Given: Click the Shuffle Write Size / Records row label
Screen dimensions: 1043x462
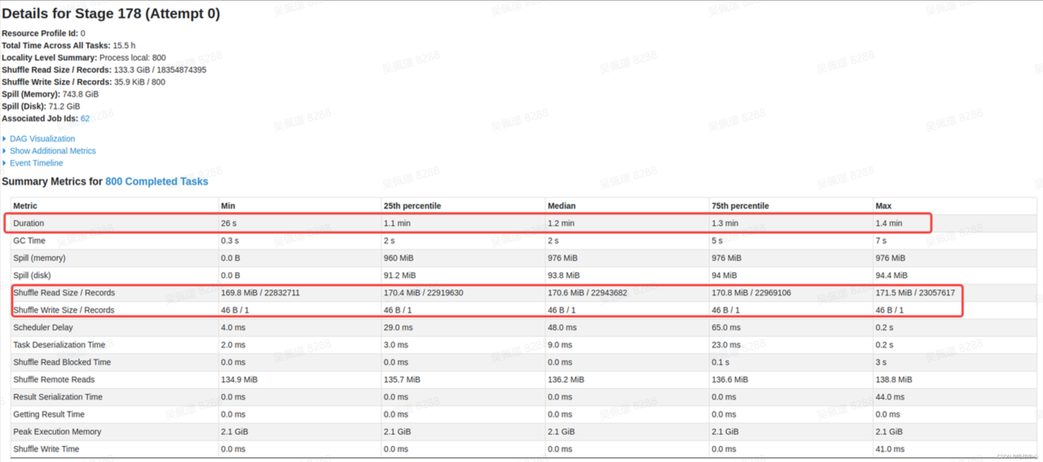Looking at the screenshot, I should tap(64, 310).
